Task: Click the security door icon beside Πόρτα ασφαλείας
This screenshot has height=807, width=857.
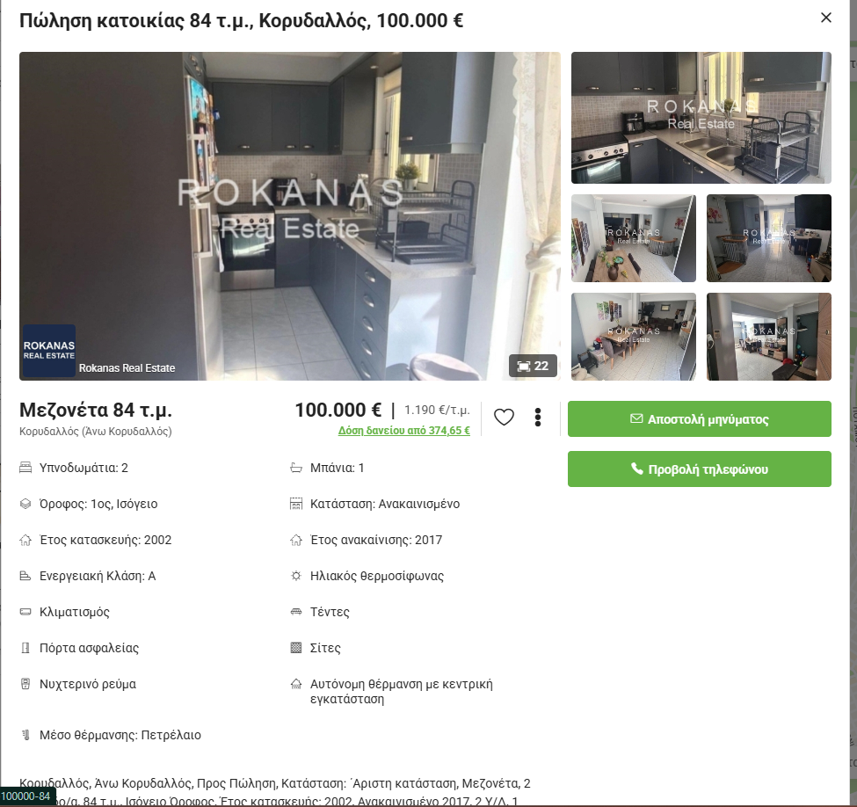Action: pos(25,648)
